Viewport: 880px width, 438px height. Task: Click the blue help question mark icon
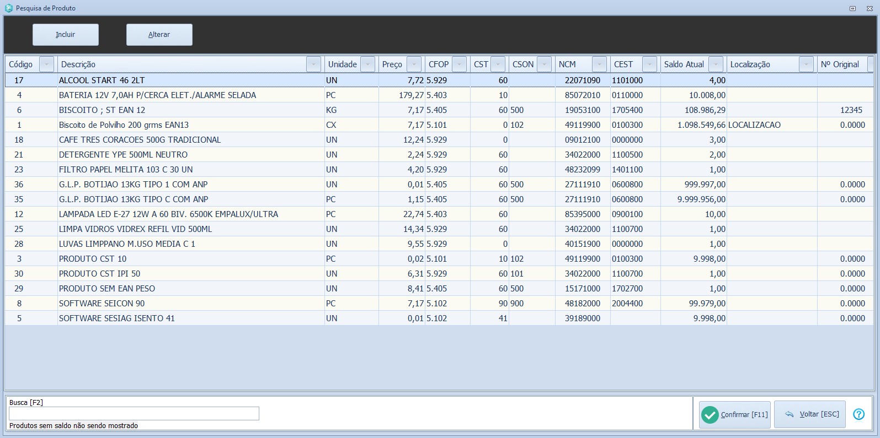[858, 414]
